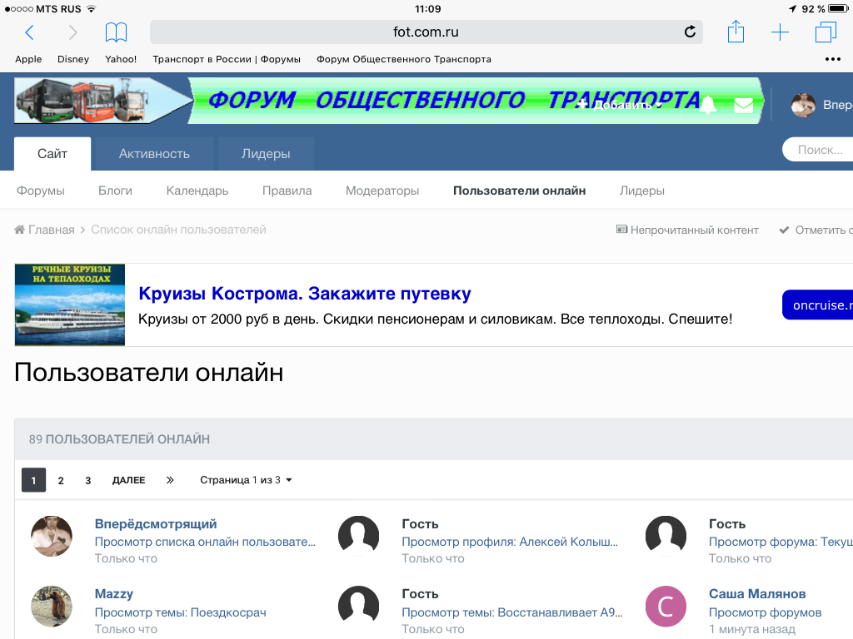This screenshot has height=639, width=853.
Task: Open Модераторы menu item
Action: 382,191
